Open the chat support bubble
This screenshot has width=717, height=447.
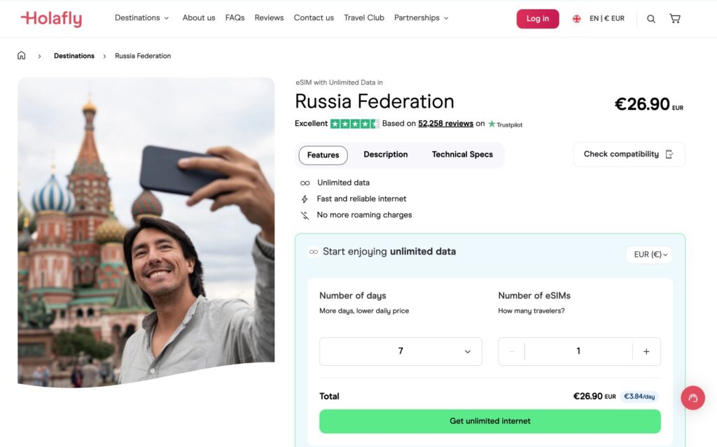tap(692, 397)
